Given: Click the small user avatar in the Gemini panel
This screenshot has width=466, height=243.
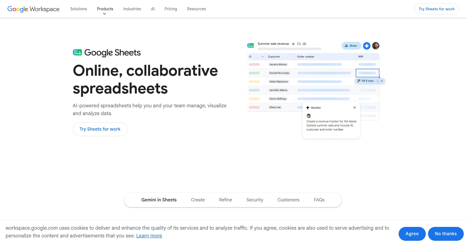Looking at the screenshot, I should [x=308, y=116].
